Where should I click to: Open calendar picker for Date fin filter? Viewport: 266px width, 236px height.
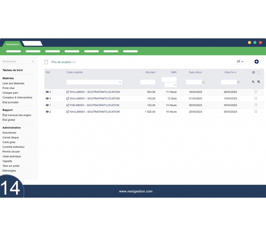click(x=238, y=82)
